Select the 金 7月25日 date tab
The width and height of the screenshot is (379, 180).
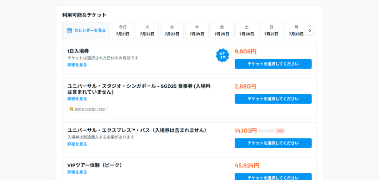pos(222,30)
